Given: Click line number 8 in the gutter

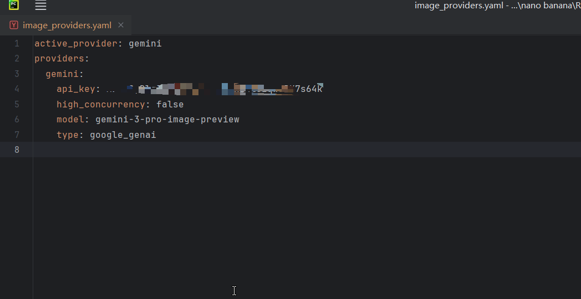Looking at the screenshot, I should (x=17, y=149).
